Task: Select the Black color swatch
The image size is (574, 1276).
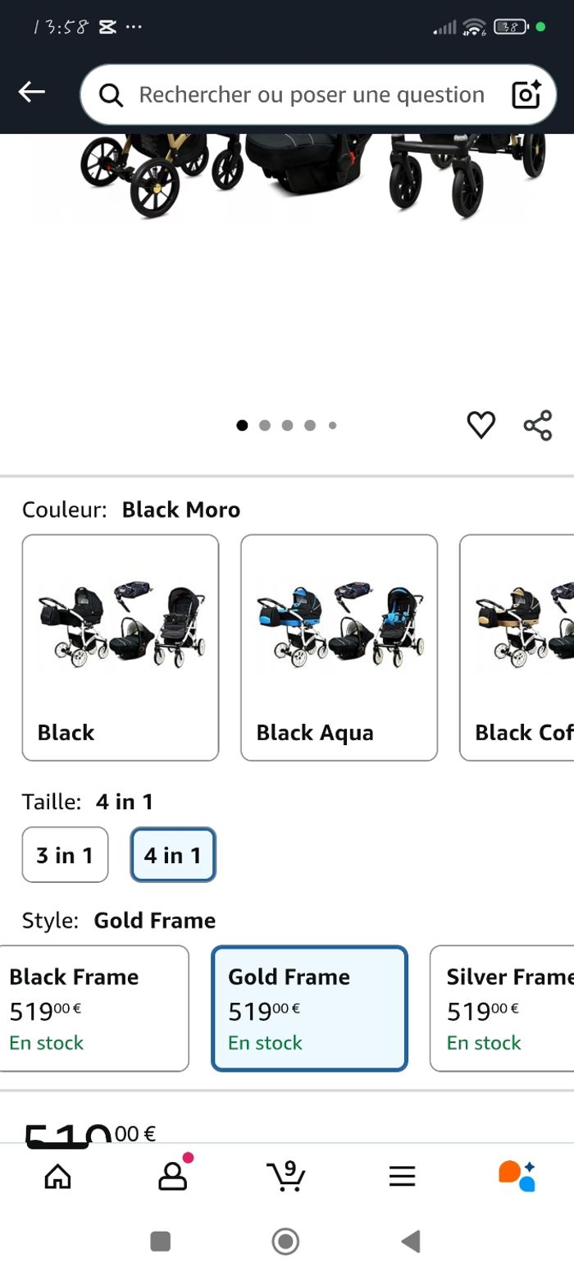Action: (x=121, y=647)
